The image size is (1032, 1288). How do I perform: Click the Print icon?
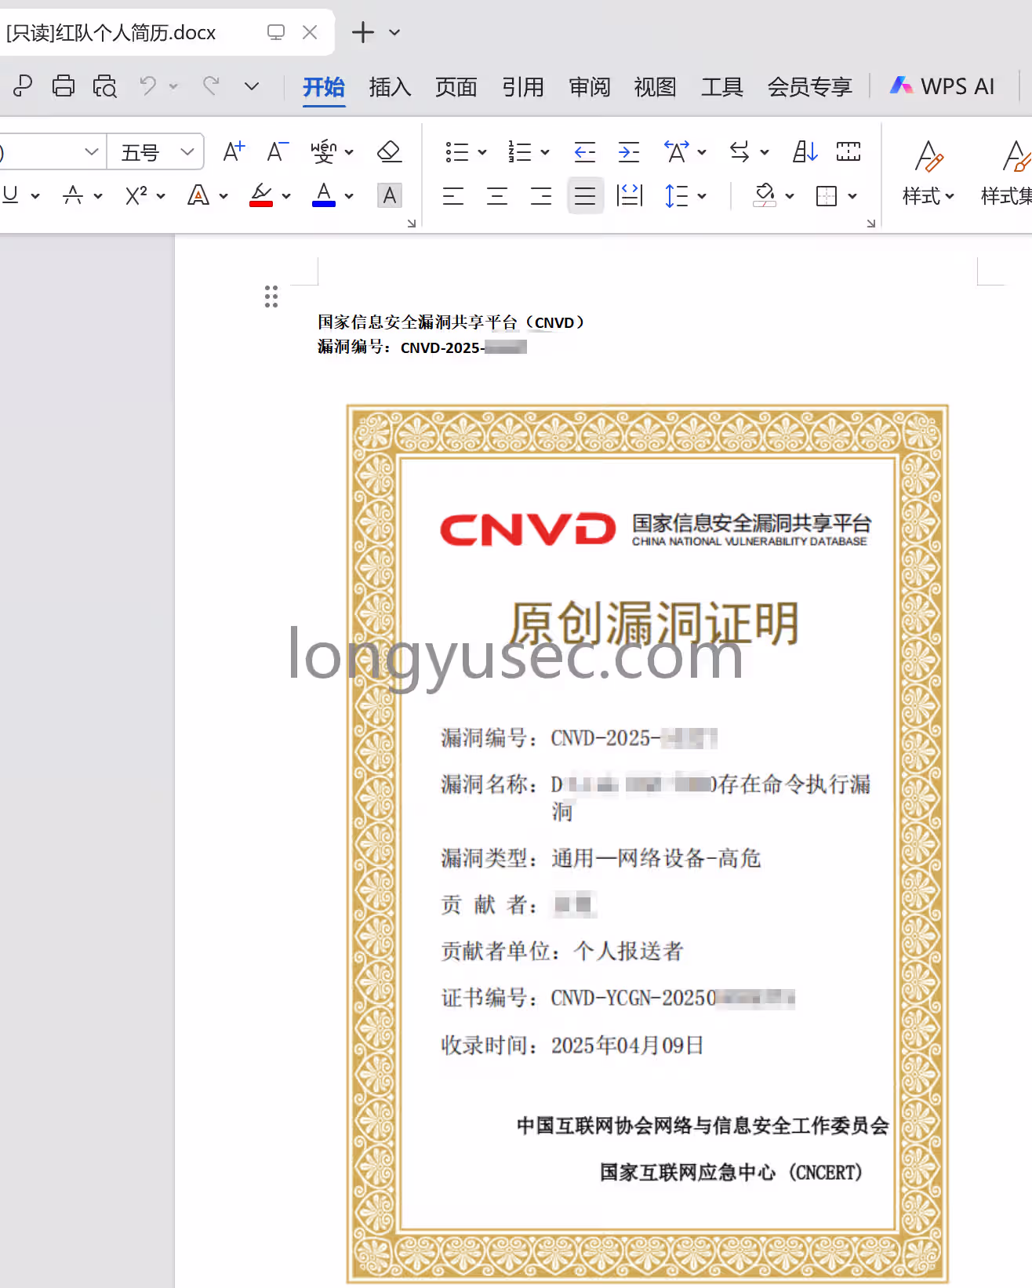pos(64,86)
